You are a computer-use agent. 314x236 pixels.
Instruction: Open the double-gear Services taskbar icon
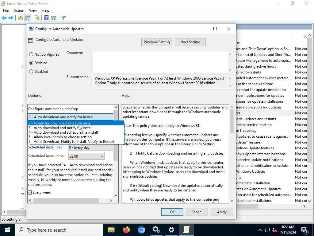(x=156, y=230)
